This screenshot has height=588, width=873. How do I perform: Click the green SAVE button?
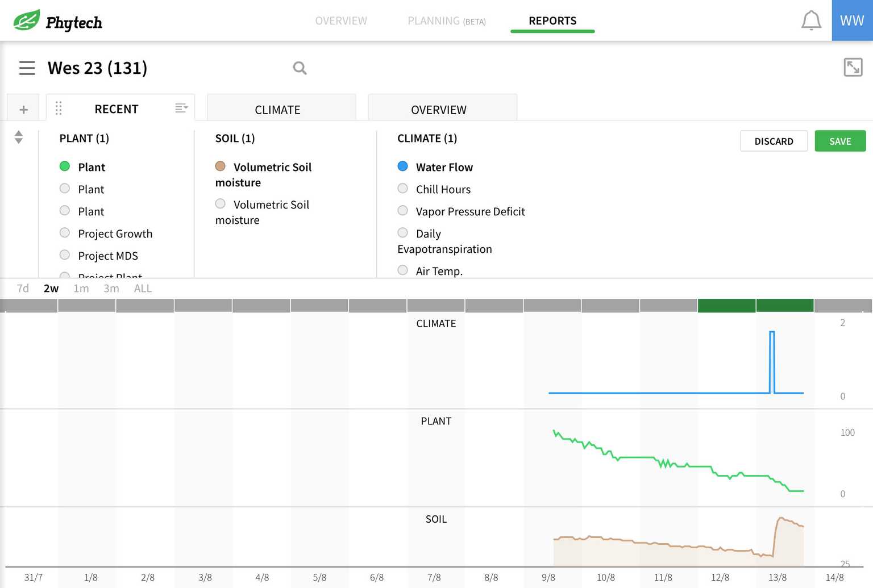pos(839,141)
